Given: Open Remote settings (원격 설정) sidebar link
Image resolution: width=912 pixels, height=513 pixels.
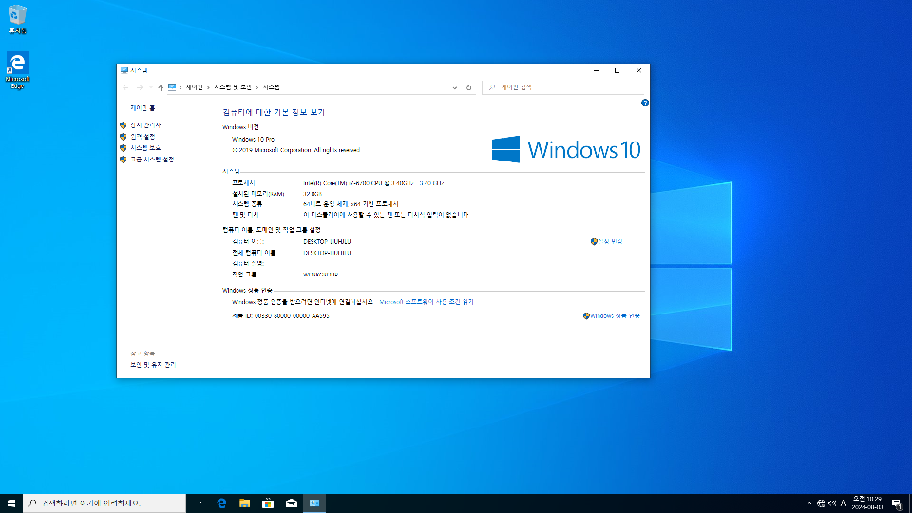Looking at the screenshot, I should pyautogui.click(x=142, y=137).
